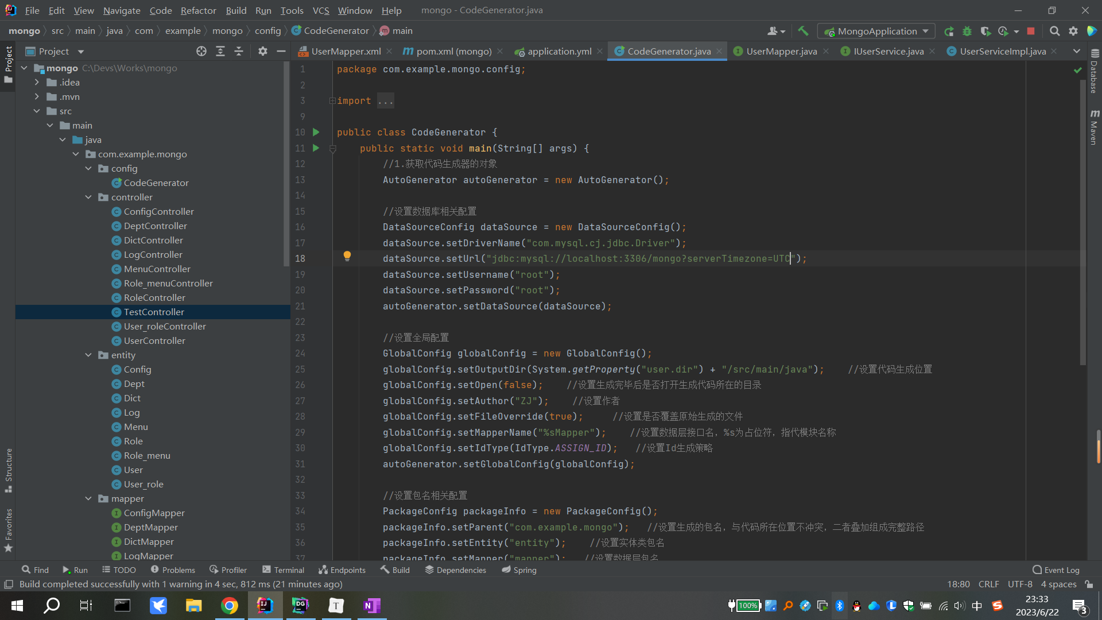
Task: Collapse the mongo project root node
Action: pos(24,68)
